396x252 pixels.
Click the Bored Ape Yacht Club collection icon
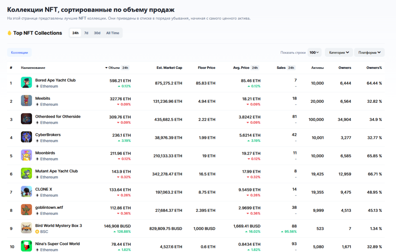point(26,83)
